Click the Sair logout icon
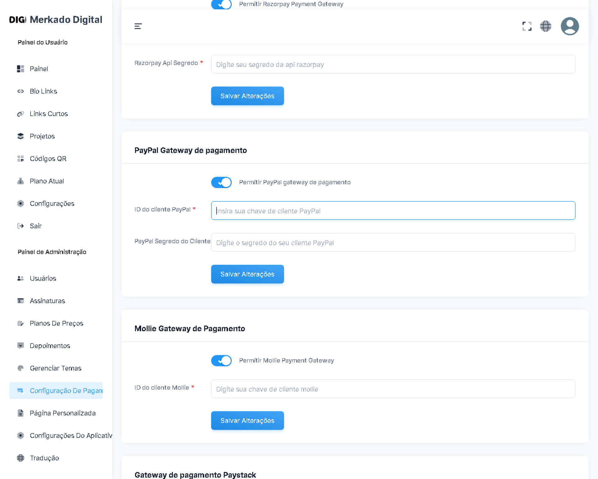Image resolution: width=598 pixels, height=479 pixels. click(21, 226)
